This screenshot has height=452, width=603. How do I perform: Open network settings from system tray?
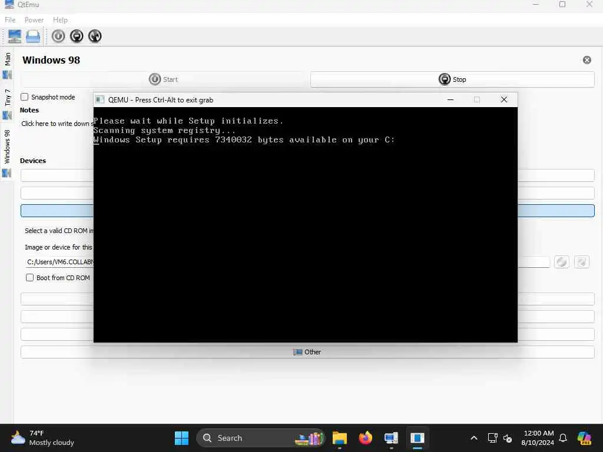coord(493,438)
